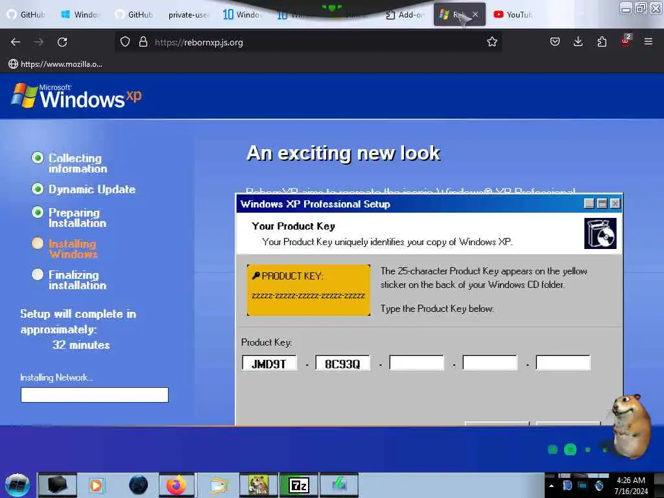Click the 32 minutes time estimate
Image resolution: width=664 pixels, height=498 pixels.
tap(81, 345)
